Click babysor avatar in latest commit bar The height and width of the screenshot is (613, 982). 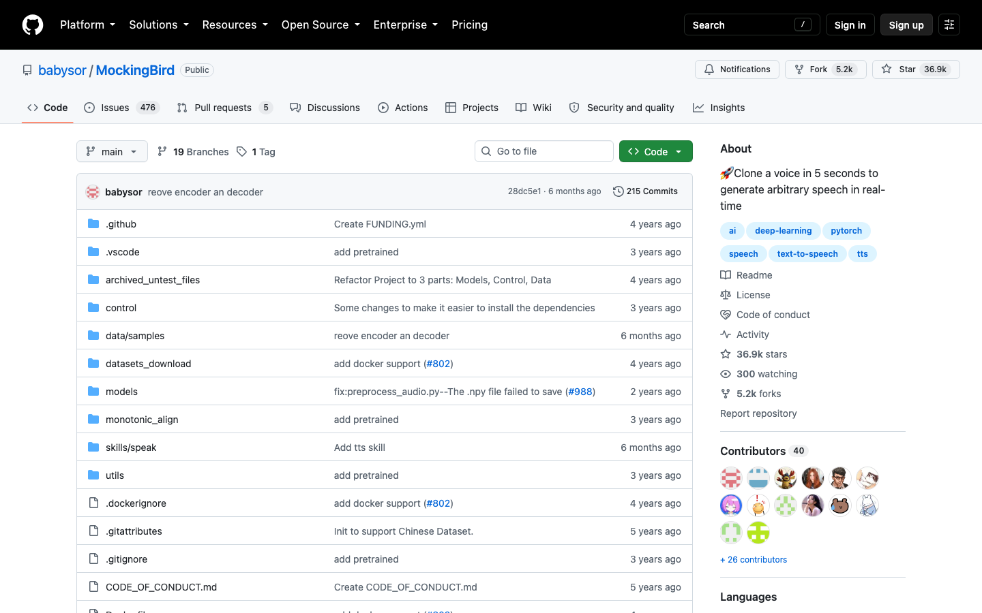pyautogui.click(x=93, y=192)
